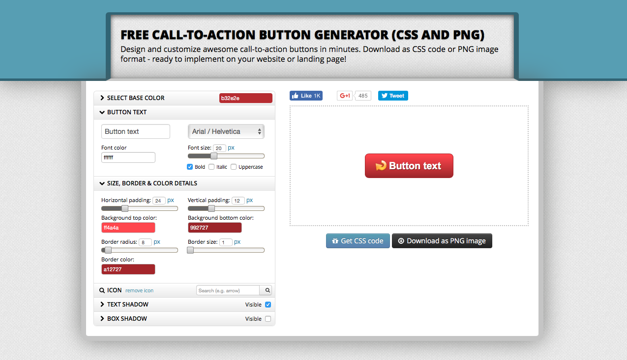Click the Google +1 button

(x=345, y=96)
